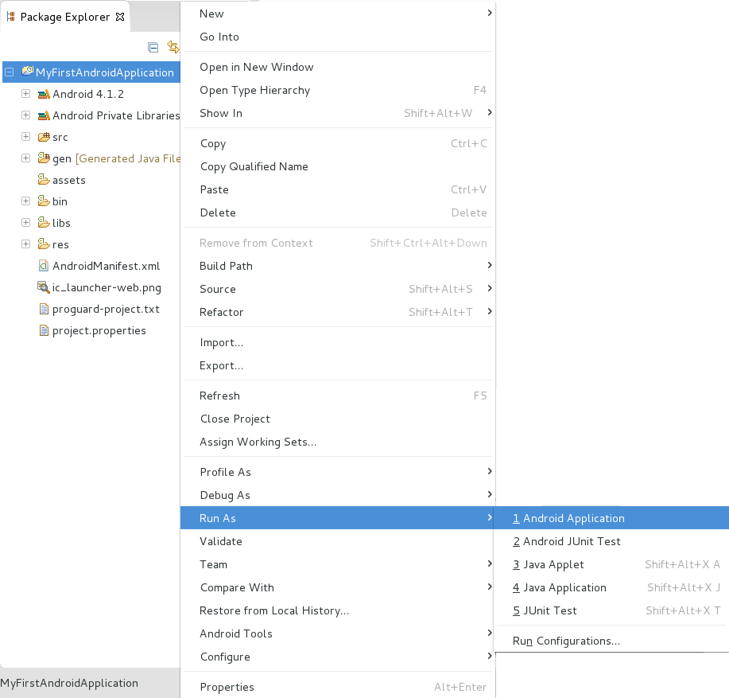This screenshot has height=698, width=729.
Task: Open the Build Path submenu
Action: [x=338, y=266]
